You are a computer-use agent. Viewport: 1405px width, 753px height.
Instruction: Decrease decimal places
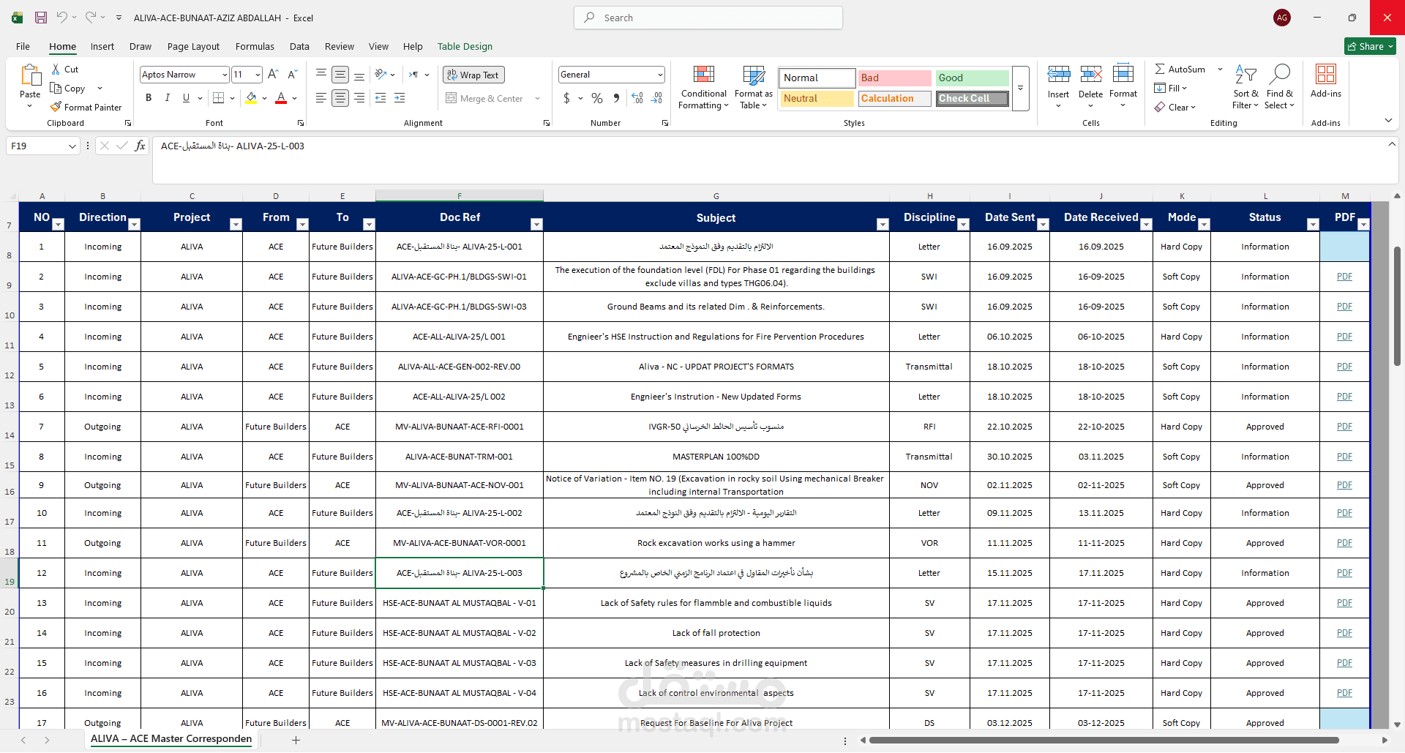(657, 98)
